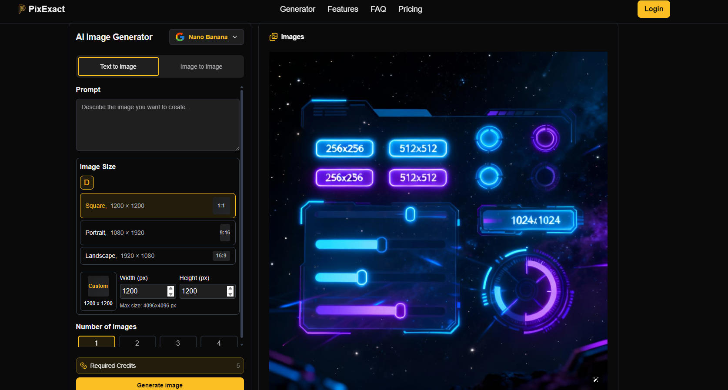Select 3 as the number of images
Viewport: 728px width, 390px height.
click(178, 343)
